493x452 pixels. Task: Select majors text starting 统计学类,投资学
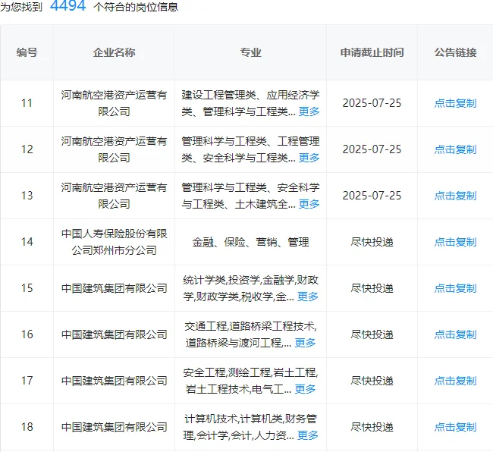pos(250,288)
